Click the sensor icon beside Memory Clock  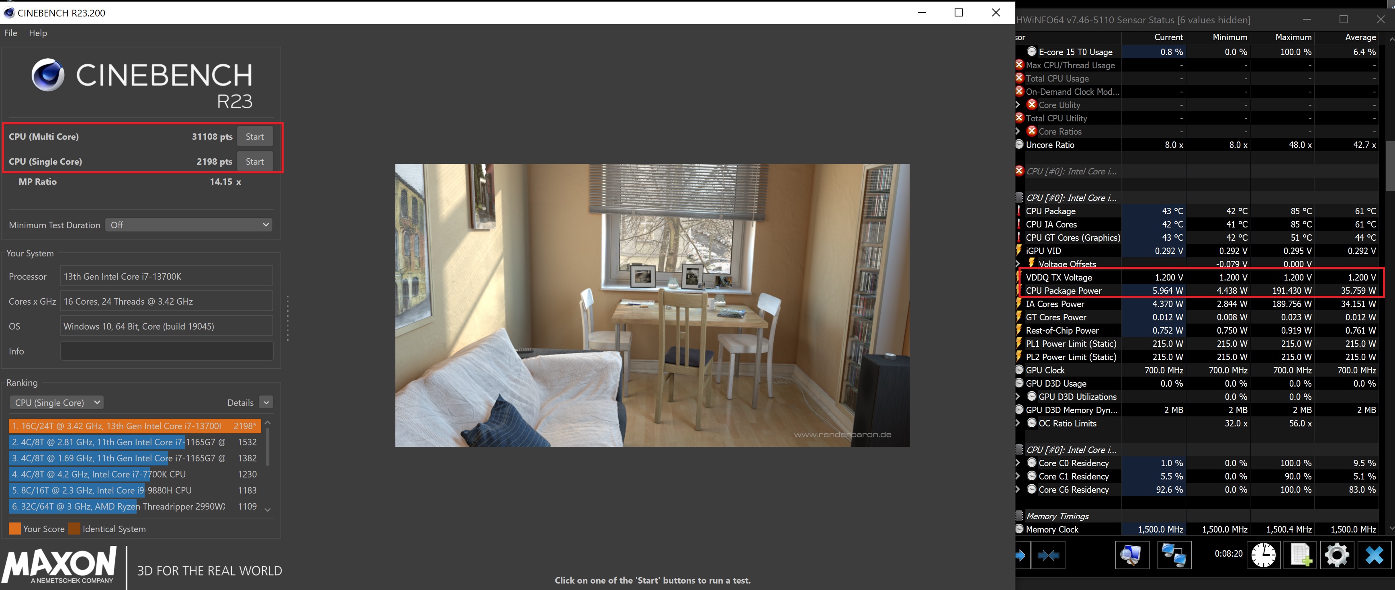(1019, 529)
